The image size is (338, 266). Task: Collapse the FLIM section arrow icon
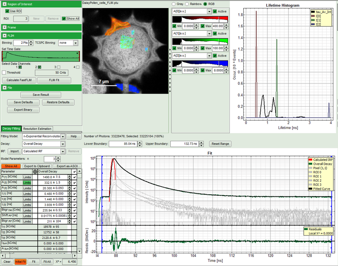(4, 36)
